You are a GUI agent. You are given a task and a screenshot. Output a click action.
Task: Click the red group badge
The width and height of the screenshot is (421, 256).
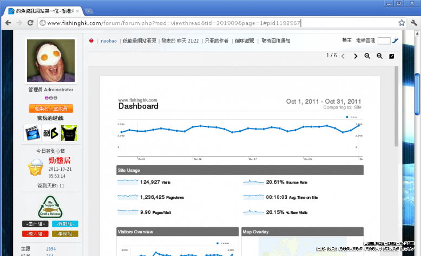tap(35, 234)
